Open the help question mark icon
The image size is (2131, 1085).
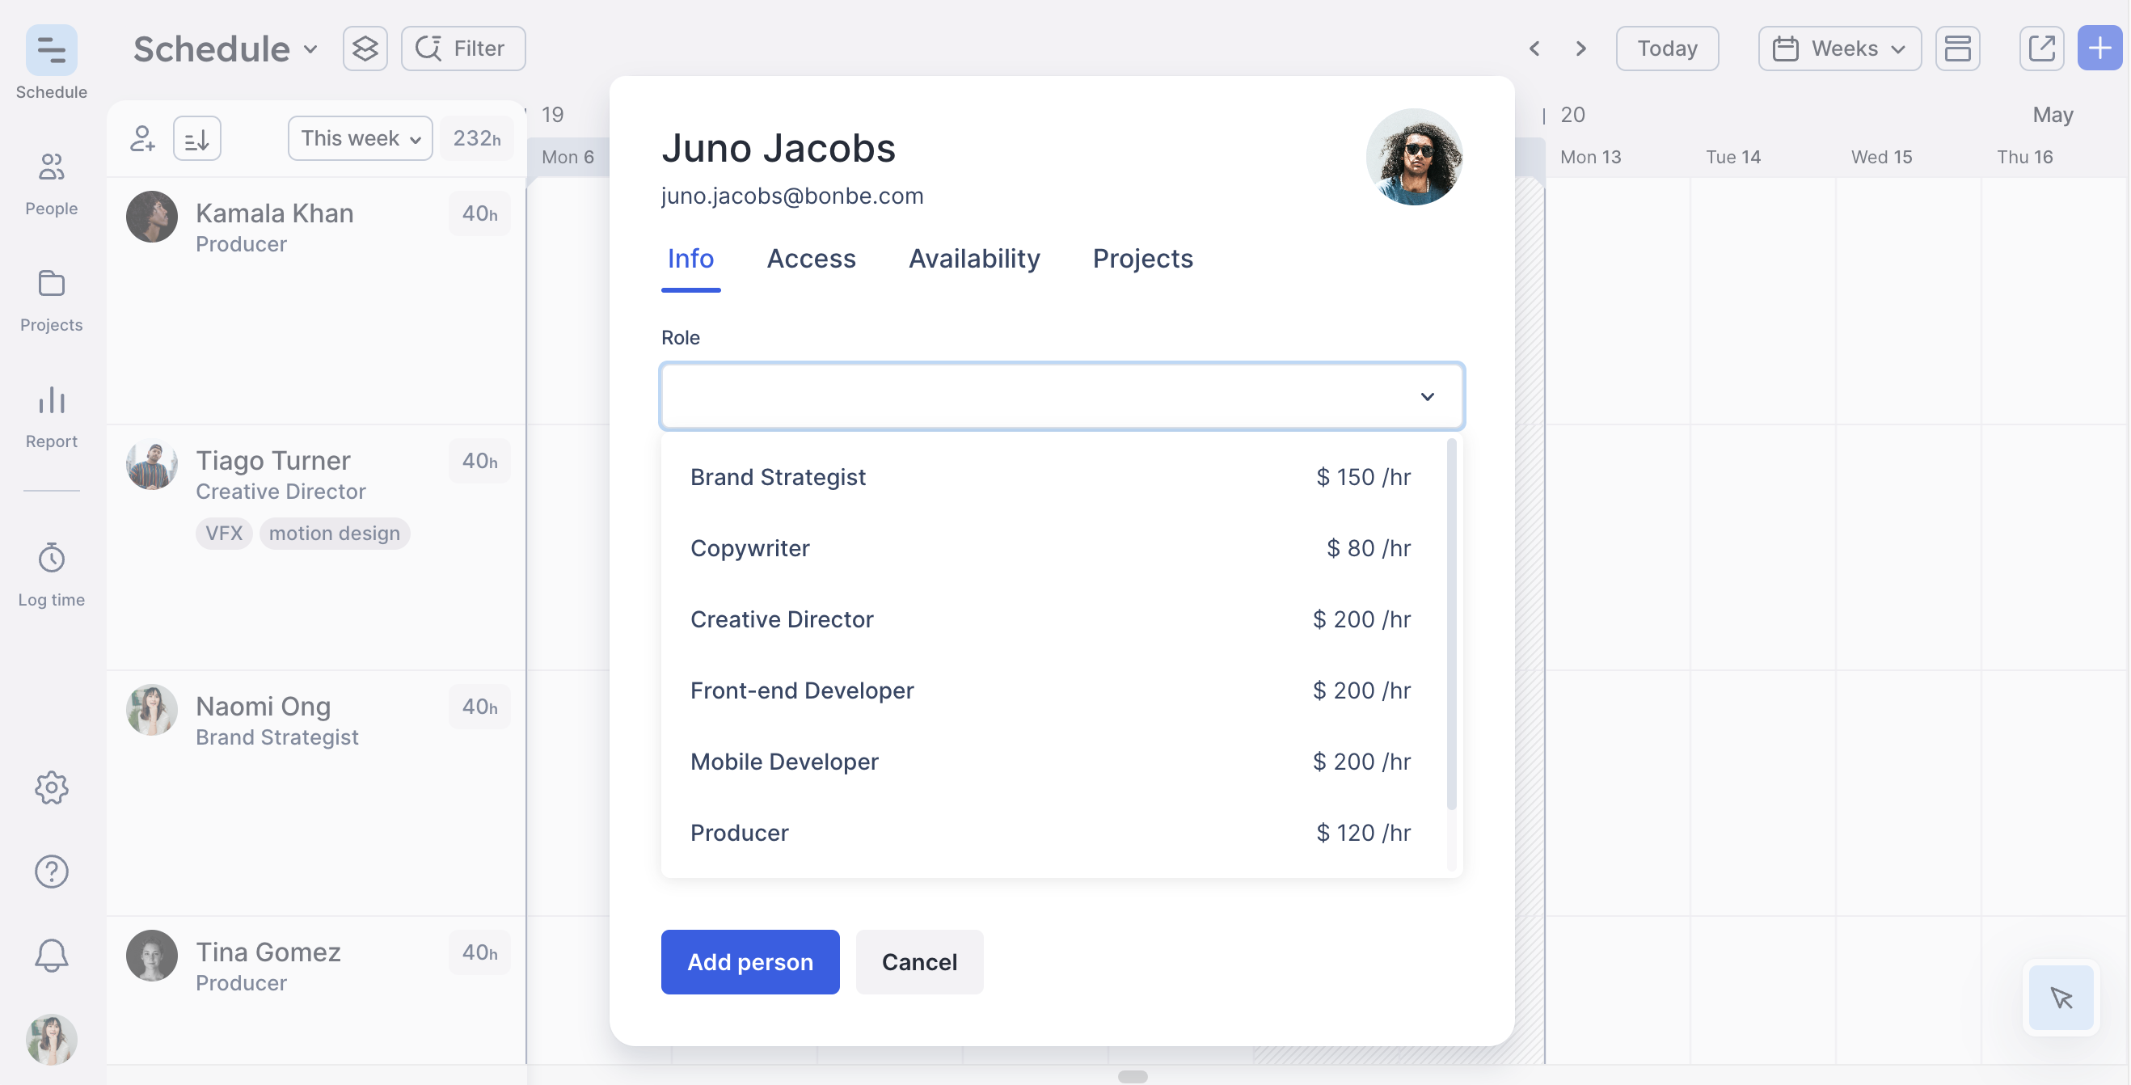pyautogui.click(x=51, y=871)
